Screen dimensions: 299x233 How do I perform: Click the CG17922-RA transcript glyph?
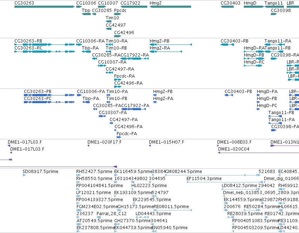pos(135,59)
